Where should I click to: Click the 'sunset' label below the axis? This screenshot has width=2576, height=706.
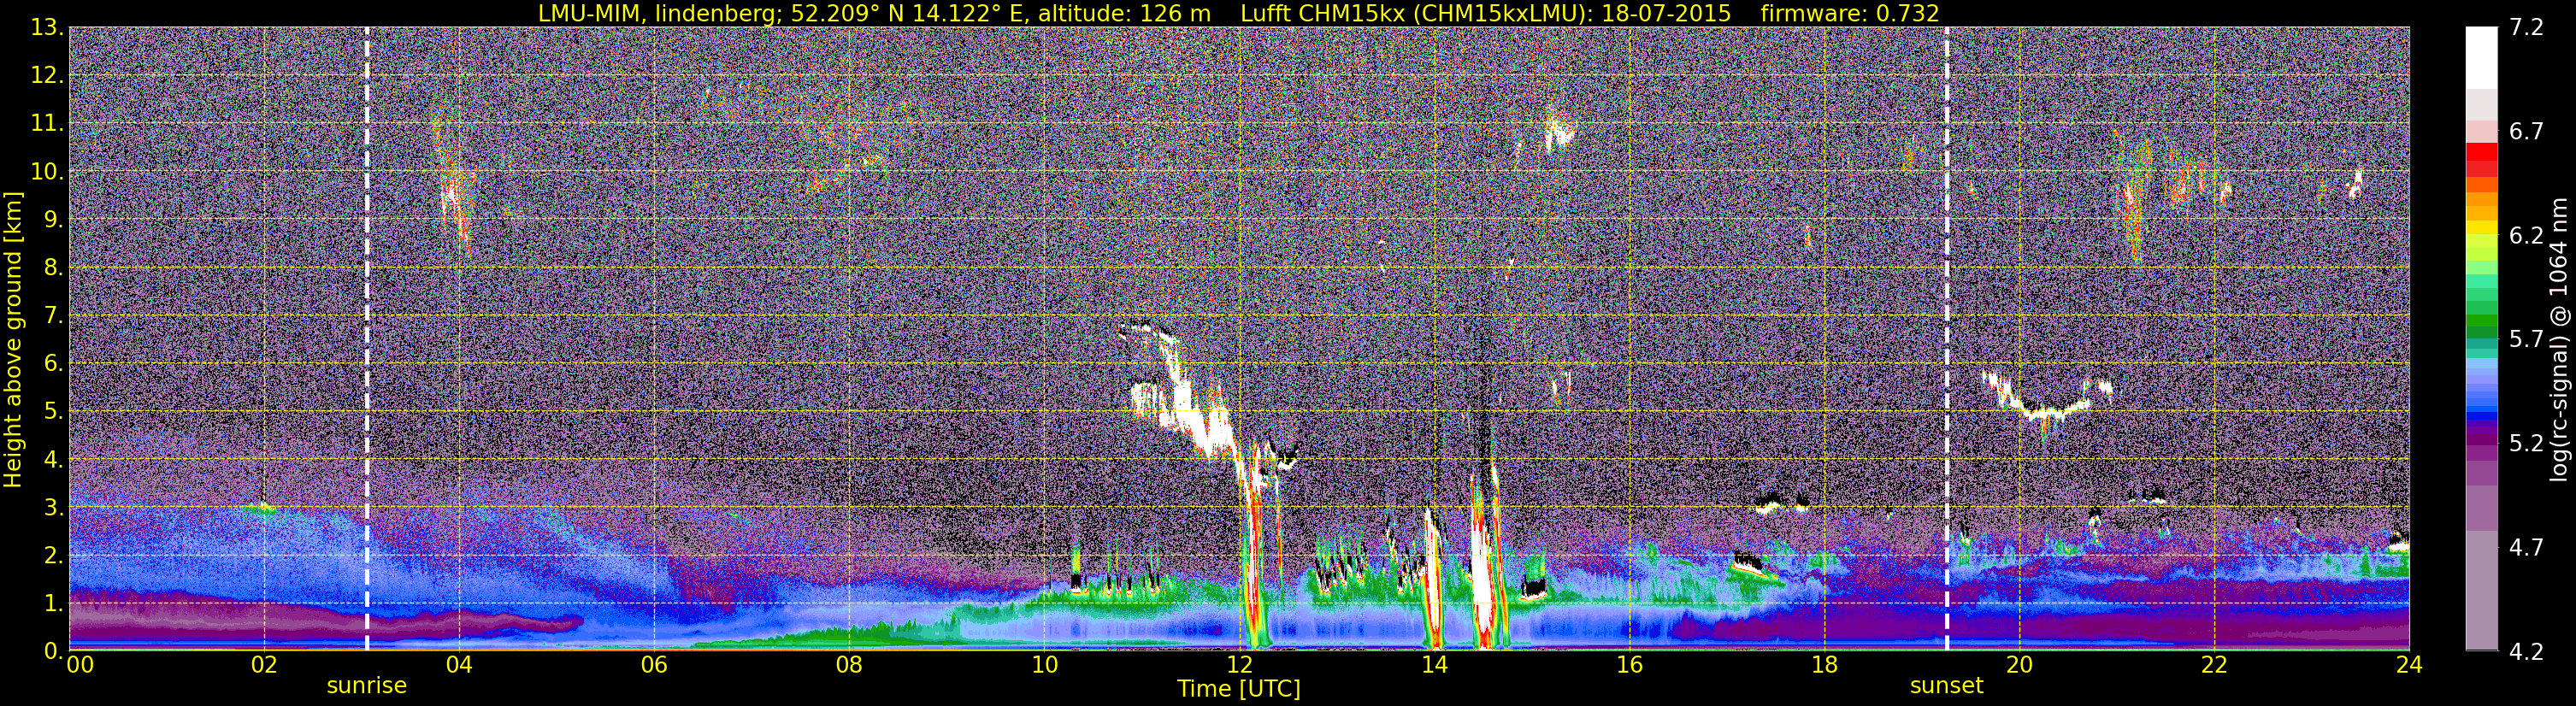pos(1946,686)
